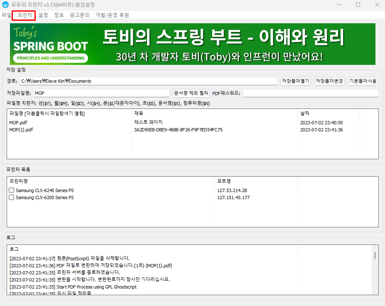
Task: Focus the 저장파일명 input field containing MOP
Action: click(102, 93)
